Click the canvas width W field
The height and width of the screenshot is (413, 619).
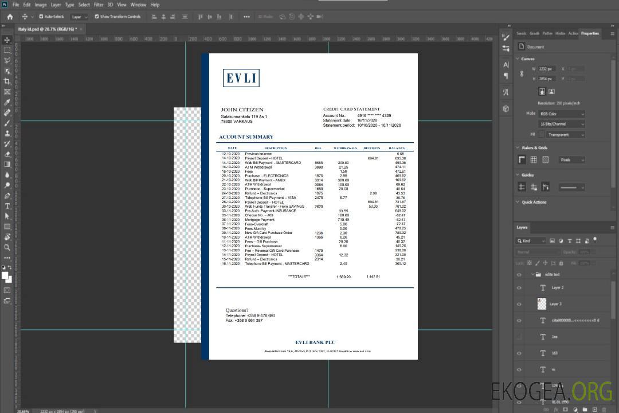(547, 69)
